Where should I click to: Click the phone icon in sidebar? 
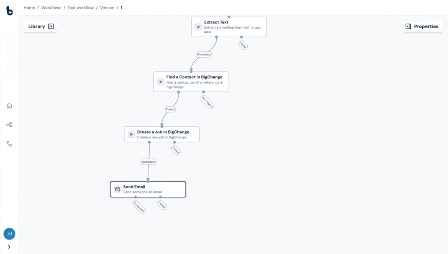(x=9, y=144)
